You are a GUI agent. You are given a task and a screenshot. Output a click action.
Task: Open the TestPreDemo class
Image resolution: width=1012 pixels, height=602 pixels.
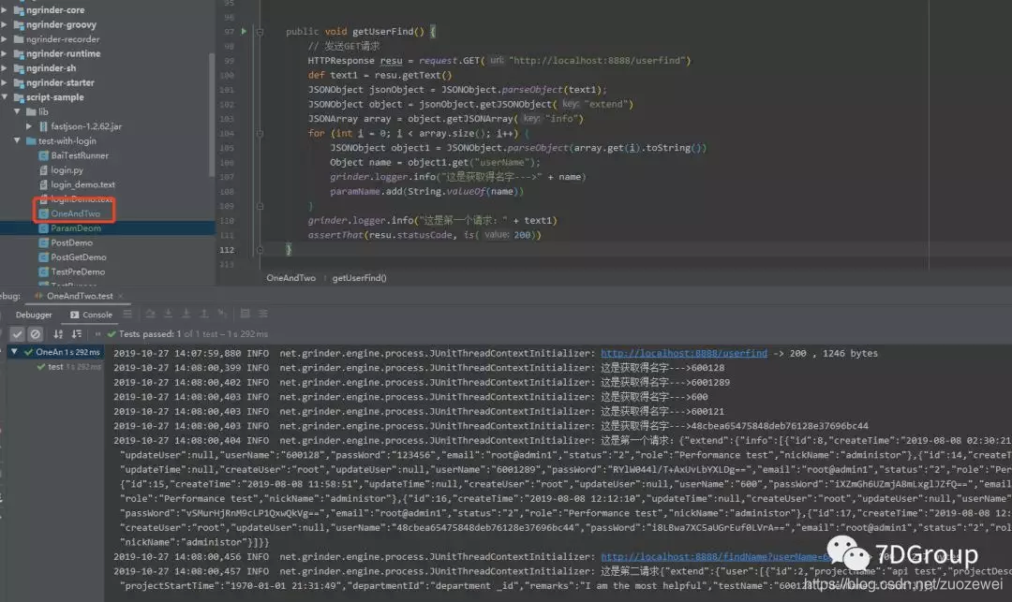78,272
